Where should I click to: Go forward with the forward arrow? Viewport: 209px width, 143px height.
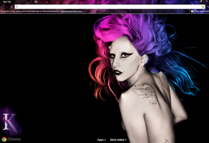pyautogui.click(x=7, y=7)
